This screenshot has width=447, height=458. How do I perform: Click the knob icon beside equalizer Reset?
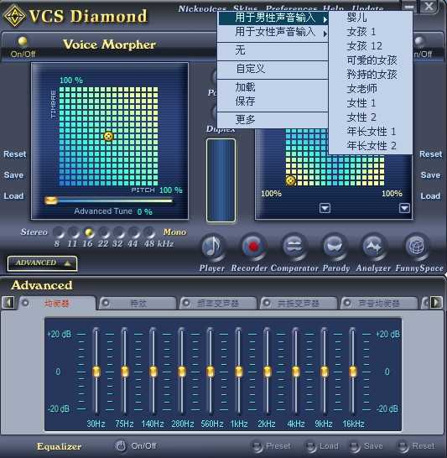tap(403, 446)
